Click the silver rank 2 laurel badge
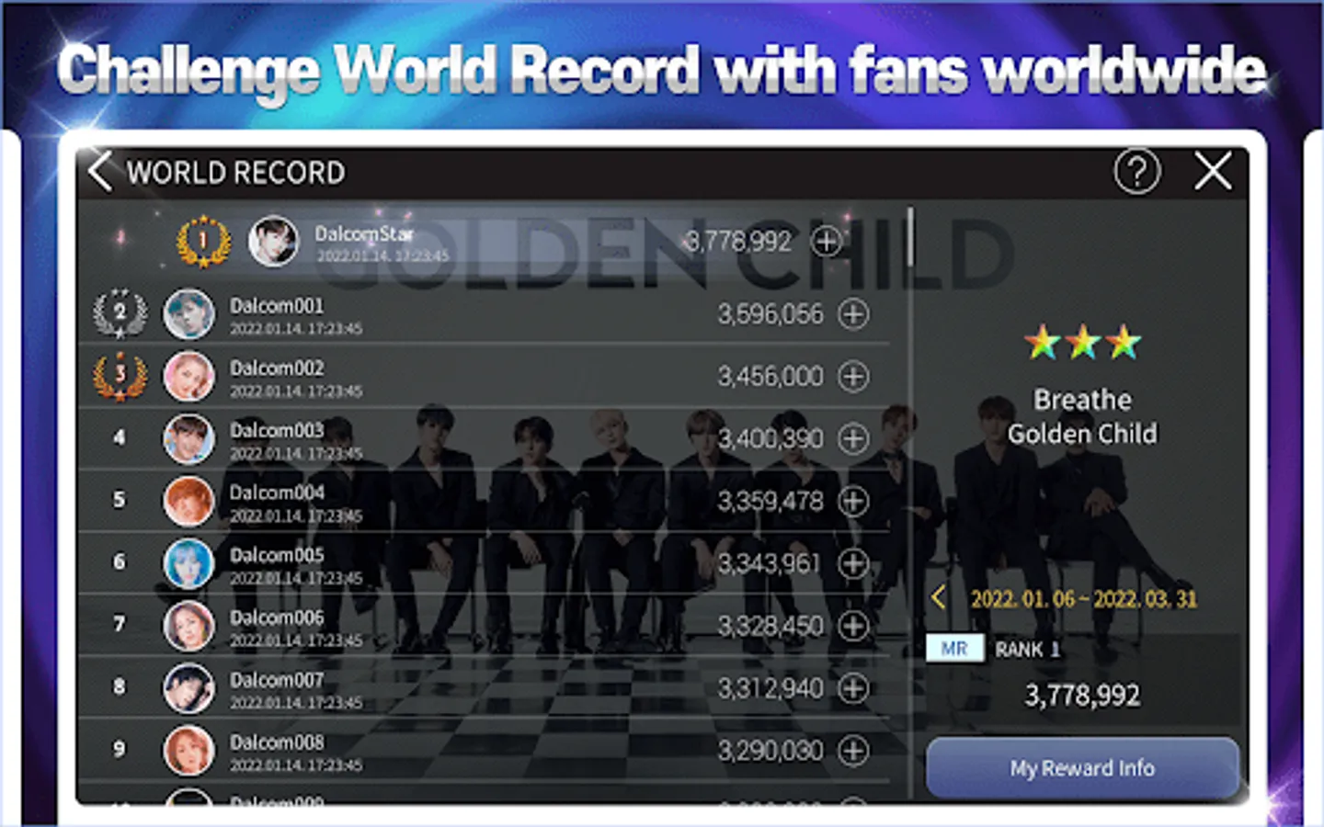 (x=120, y=313)
